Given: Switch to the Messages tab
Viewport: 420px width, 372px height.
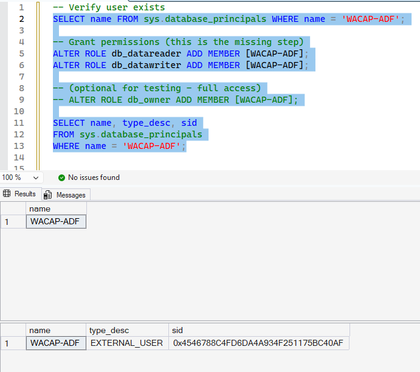Looking at the screenshot, I should [x=66, y=195].
